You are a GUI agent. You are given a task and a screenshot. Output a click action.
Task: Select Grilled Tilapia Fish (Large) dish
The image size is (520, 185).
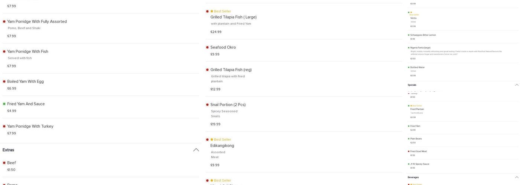pyautogui.click(x=233, y=17)
